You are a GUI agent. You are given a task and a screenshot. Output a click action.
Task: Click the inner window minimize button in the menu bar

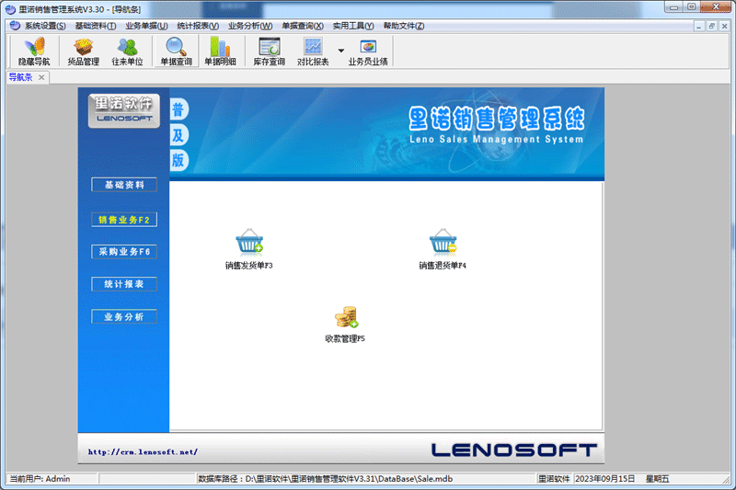point(699,27)
